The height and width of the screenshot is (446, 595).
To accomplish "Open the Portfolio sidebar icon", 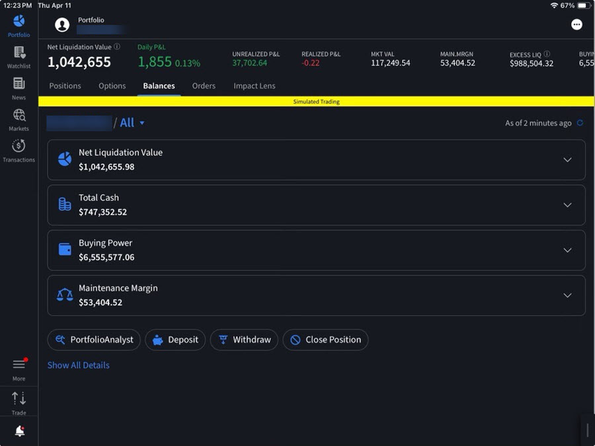I will coord(19,21).
